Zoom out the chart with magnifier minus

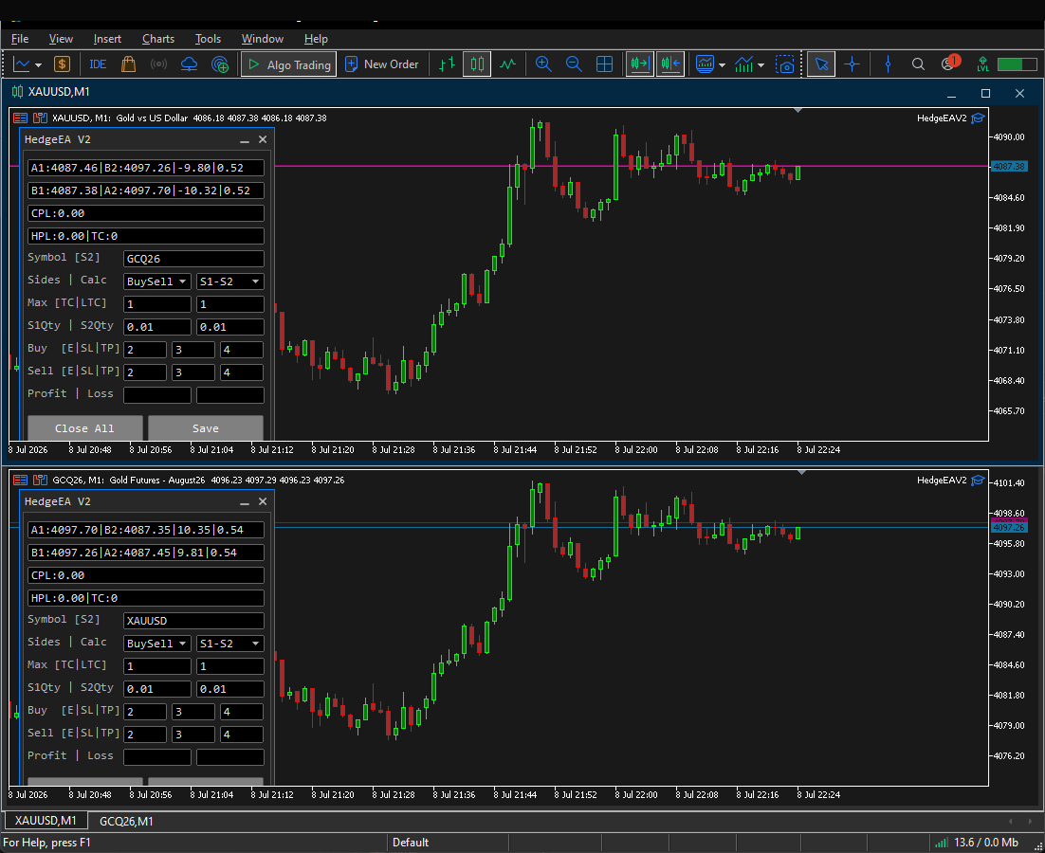pos(574,64)
